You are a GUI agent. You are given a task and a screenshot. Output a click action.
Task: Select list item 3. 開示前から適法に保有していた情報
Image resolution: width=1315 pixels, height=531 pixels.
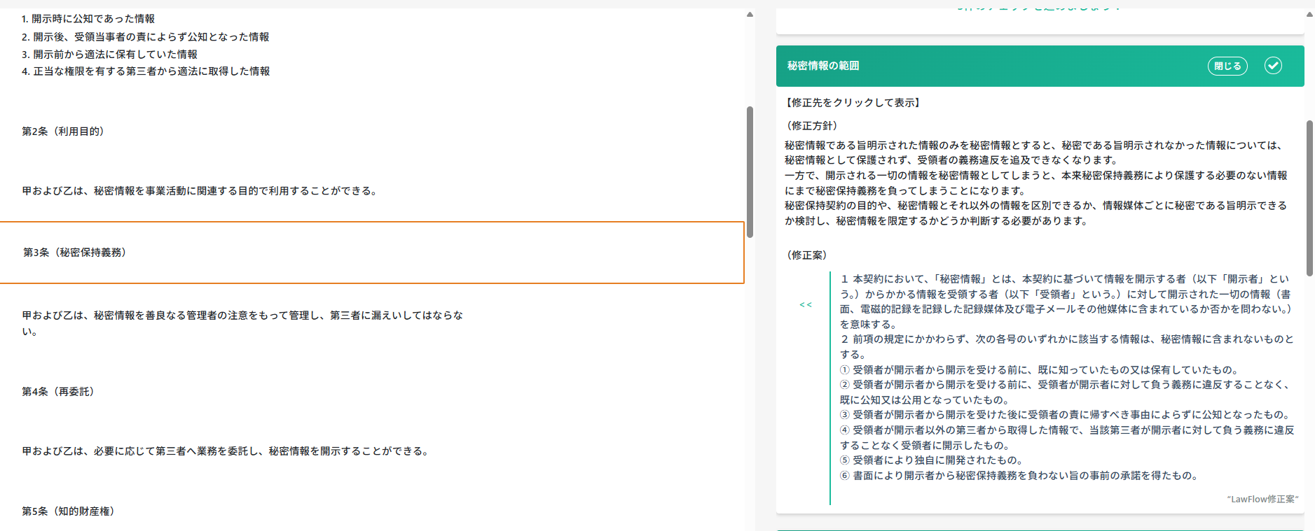(x=109, y=55)
